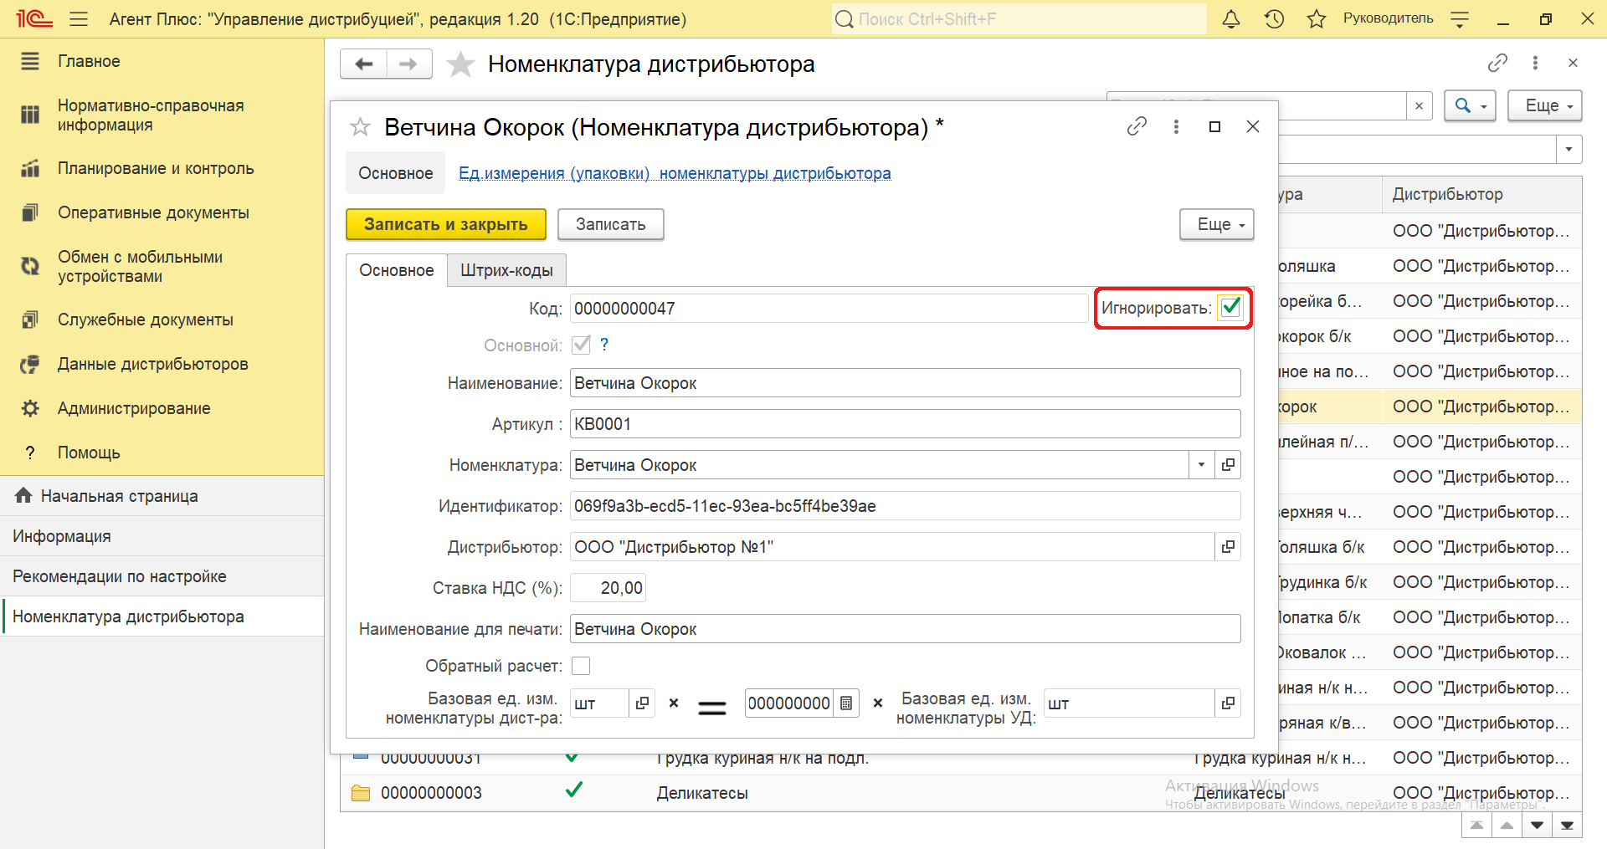Toggle the Игнорировать checkbox

[x=1230, y=308]
